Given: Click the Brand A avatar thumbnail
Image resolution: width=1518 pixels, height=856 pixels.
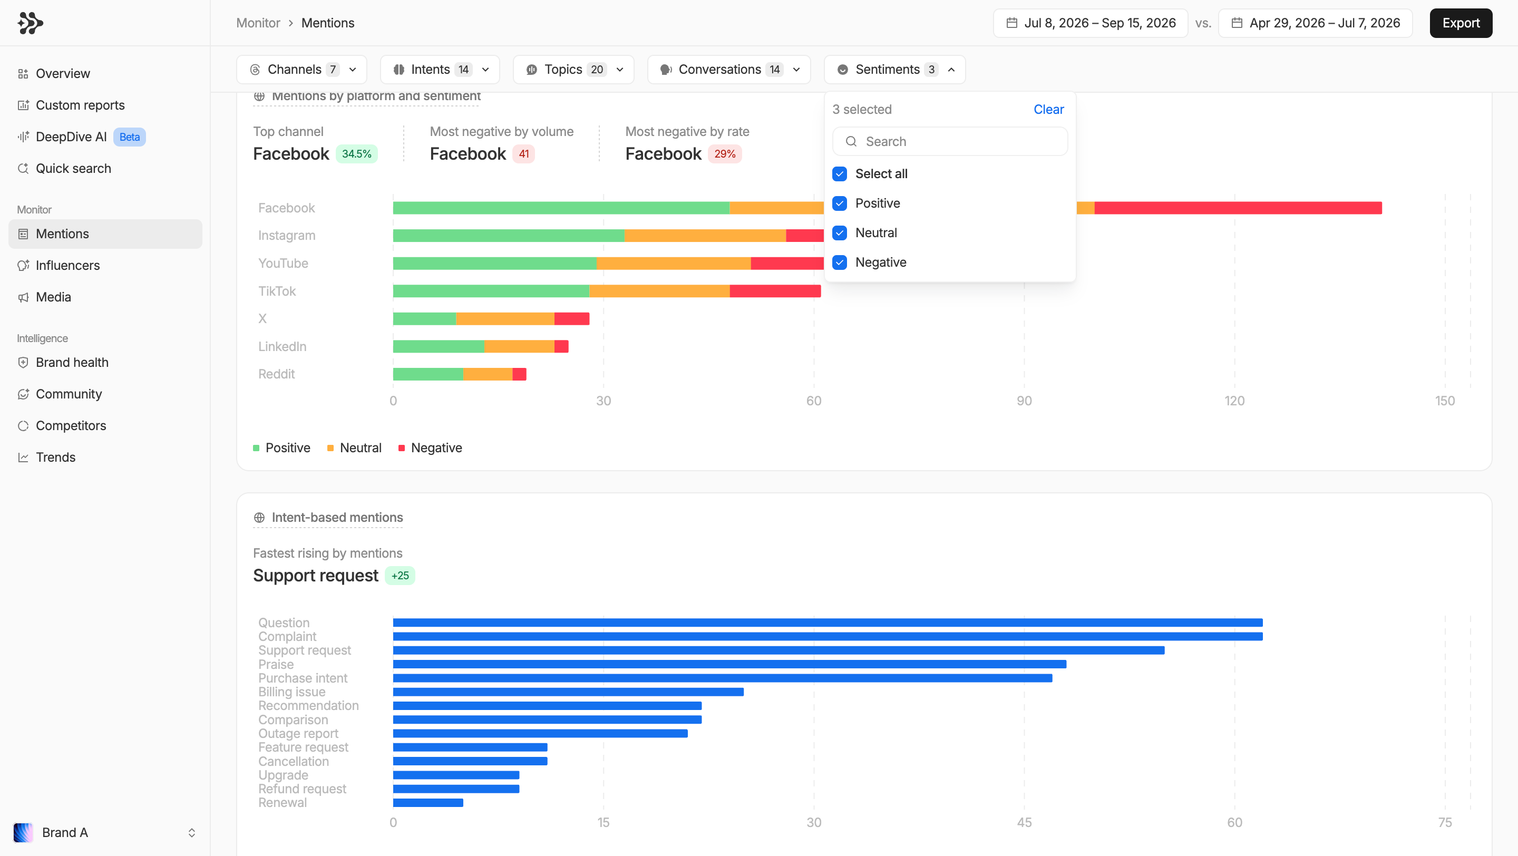Looking at the screenshot, I should 23,832.
